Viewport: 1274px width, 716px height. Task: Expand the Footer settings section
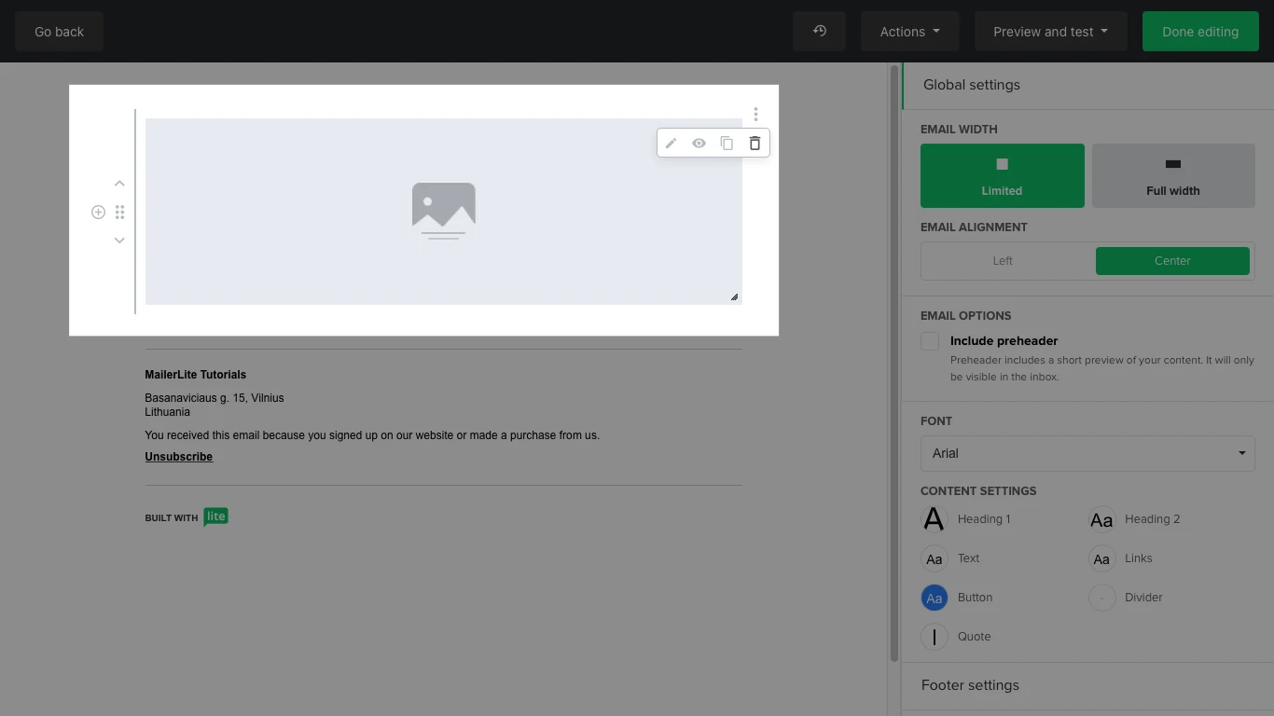[x=970, y=685]
